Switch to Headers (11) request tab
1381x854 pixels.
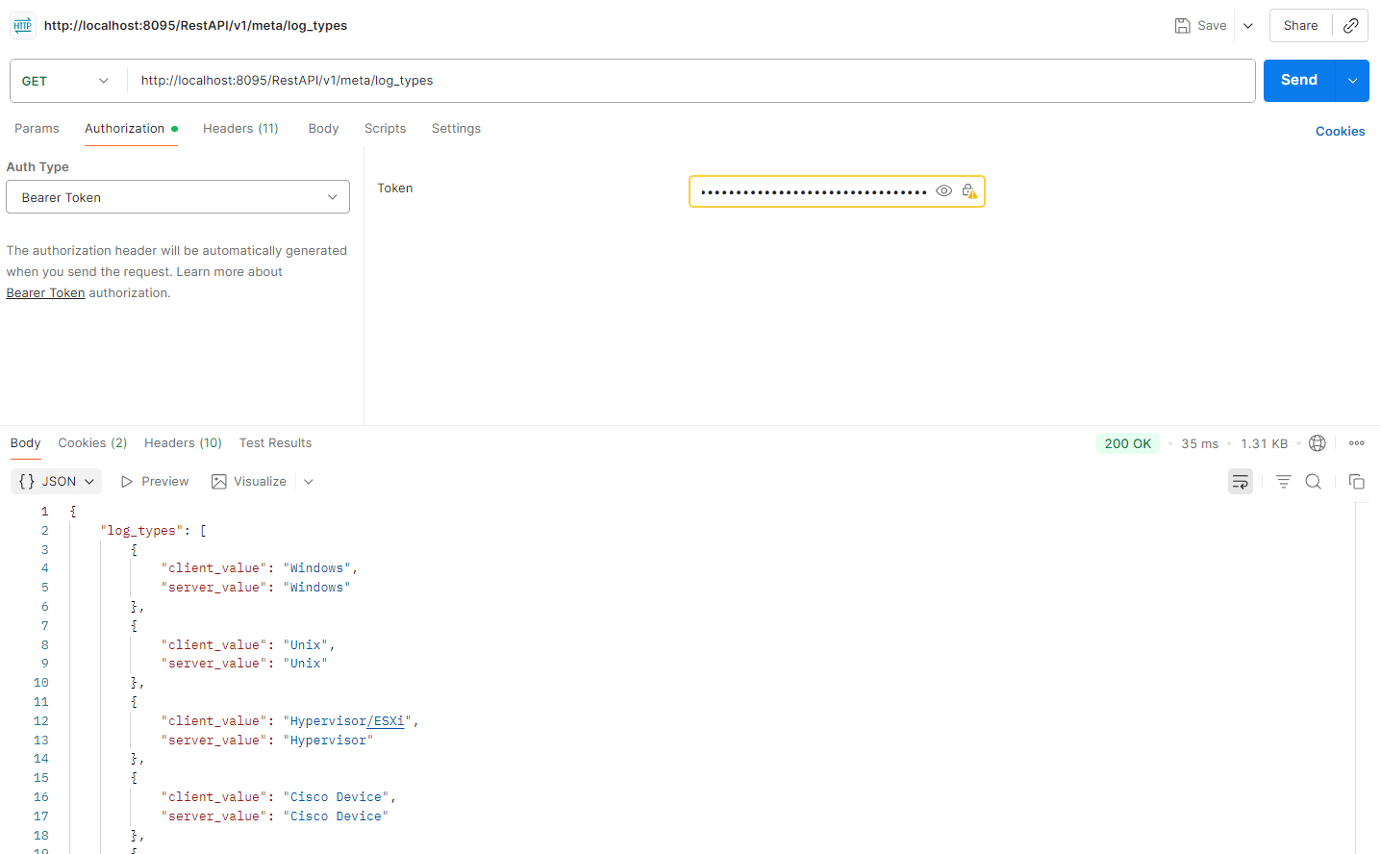click(x=240, y=129)
